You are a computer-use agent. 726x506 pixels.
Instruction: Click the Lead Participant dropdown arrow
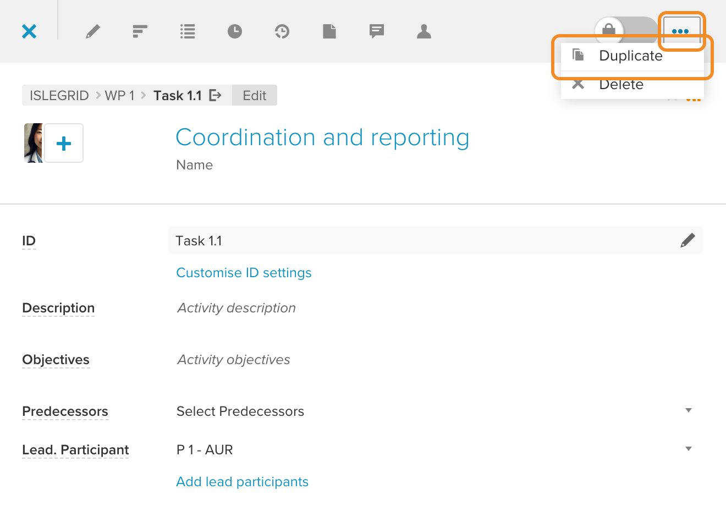point(689,449)
